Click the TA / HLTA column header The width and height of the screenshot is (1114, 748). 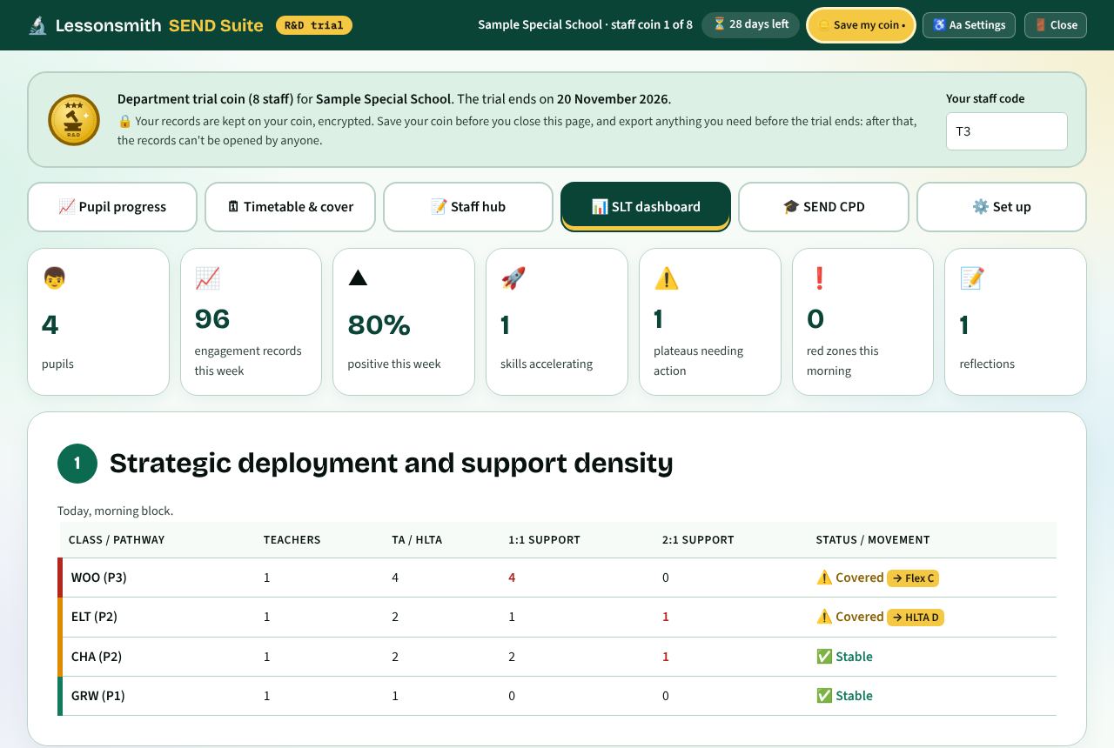click(417, 540)
